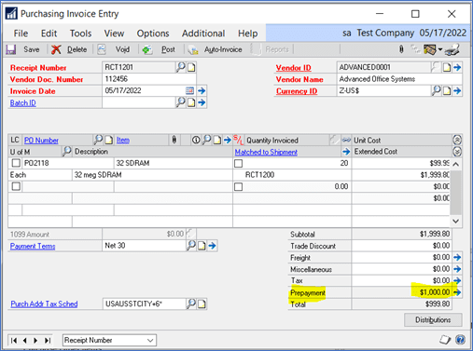The image size is (473, 351).
Task: Open the Receipt Number sort dropdown
Action: click(x=109, y=340)
